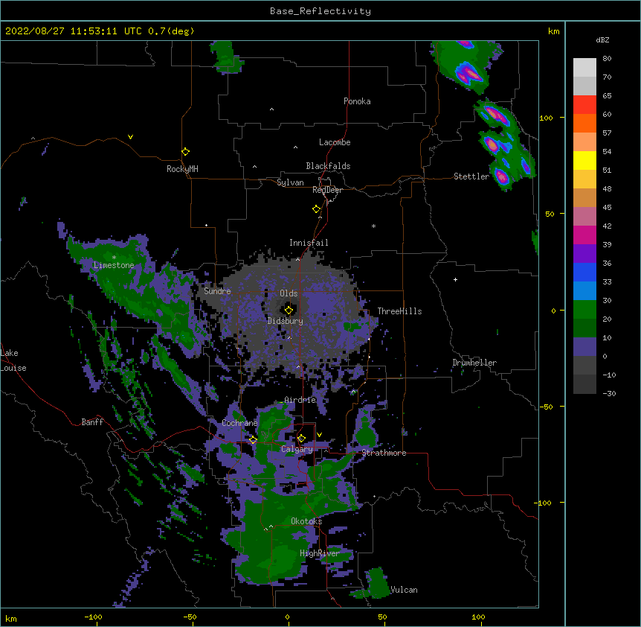Click the yellow diamond radar site marker below Olds
The image size is (641, 627).
(289, 310)
